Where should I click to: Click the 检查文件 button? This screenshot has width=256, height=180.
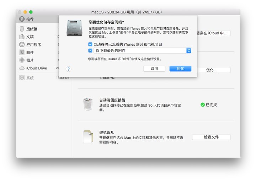point(211,137)
